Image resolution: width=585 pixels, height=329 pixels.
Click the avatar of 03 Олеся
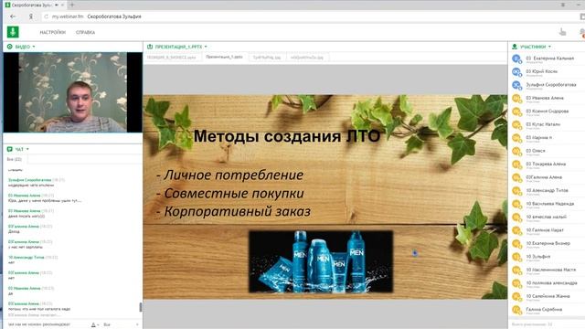[x=516, y=151]
